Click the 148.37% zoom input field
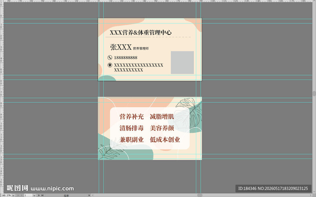Screen dimensions: 316x197 pos(6,195)
